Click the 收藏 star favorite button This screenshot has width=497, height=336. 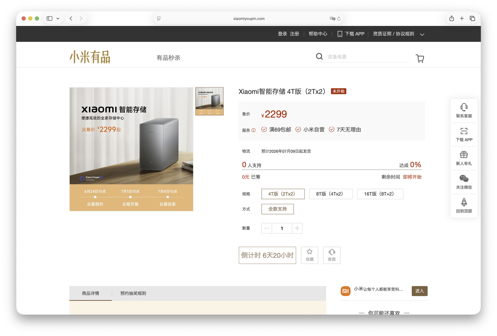pos(310,255)
